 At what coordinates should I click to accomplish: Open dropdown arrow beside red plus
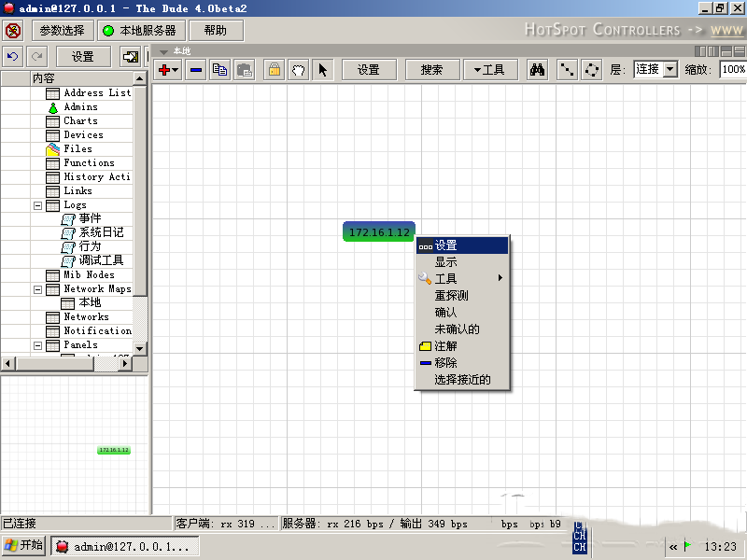(x=176, y=71)
